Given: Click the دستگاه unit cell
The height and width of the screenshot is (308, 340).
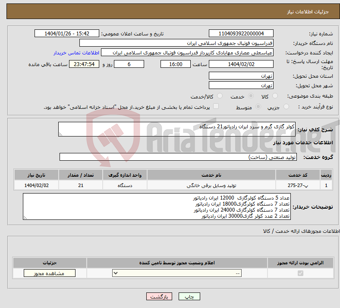Looking at the screenshot, I should 125,185.
